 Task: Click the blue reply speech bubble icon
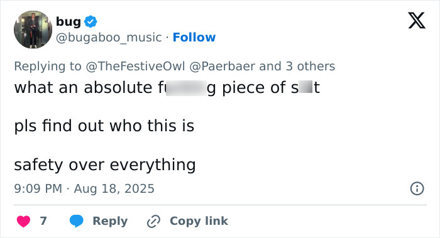click(76, 221)
